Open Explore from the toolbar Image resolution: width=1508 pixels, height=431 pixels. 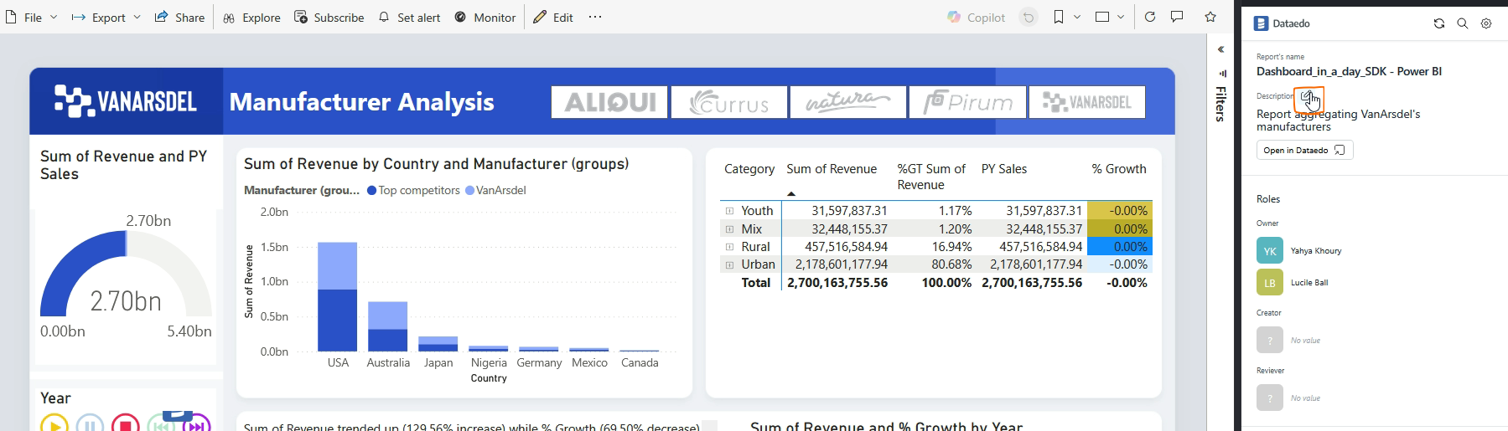tap(251, 18)
